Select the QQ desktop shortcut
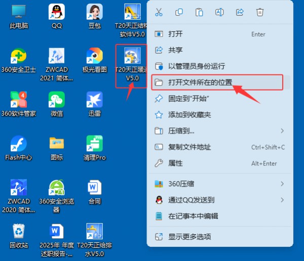Viewport: 304px width, 261px height. point(57,17)
